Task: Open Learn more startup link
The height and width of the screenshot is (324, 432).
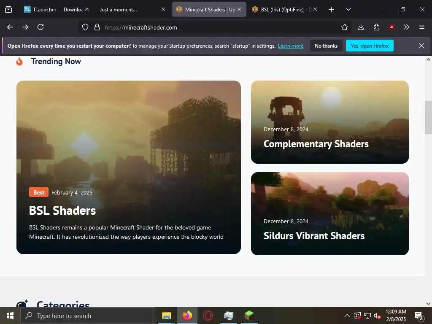Action: point(290,46)
